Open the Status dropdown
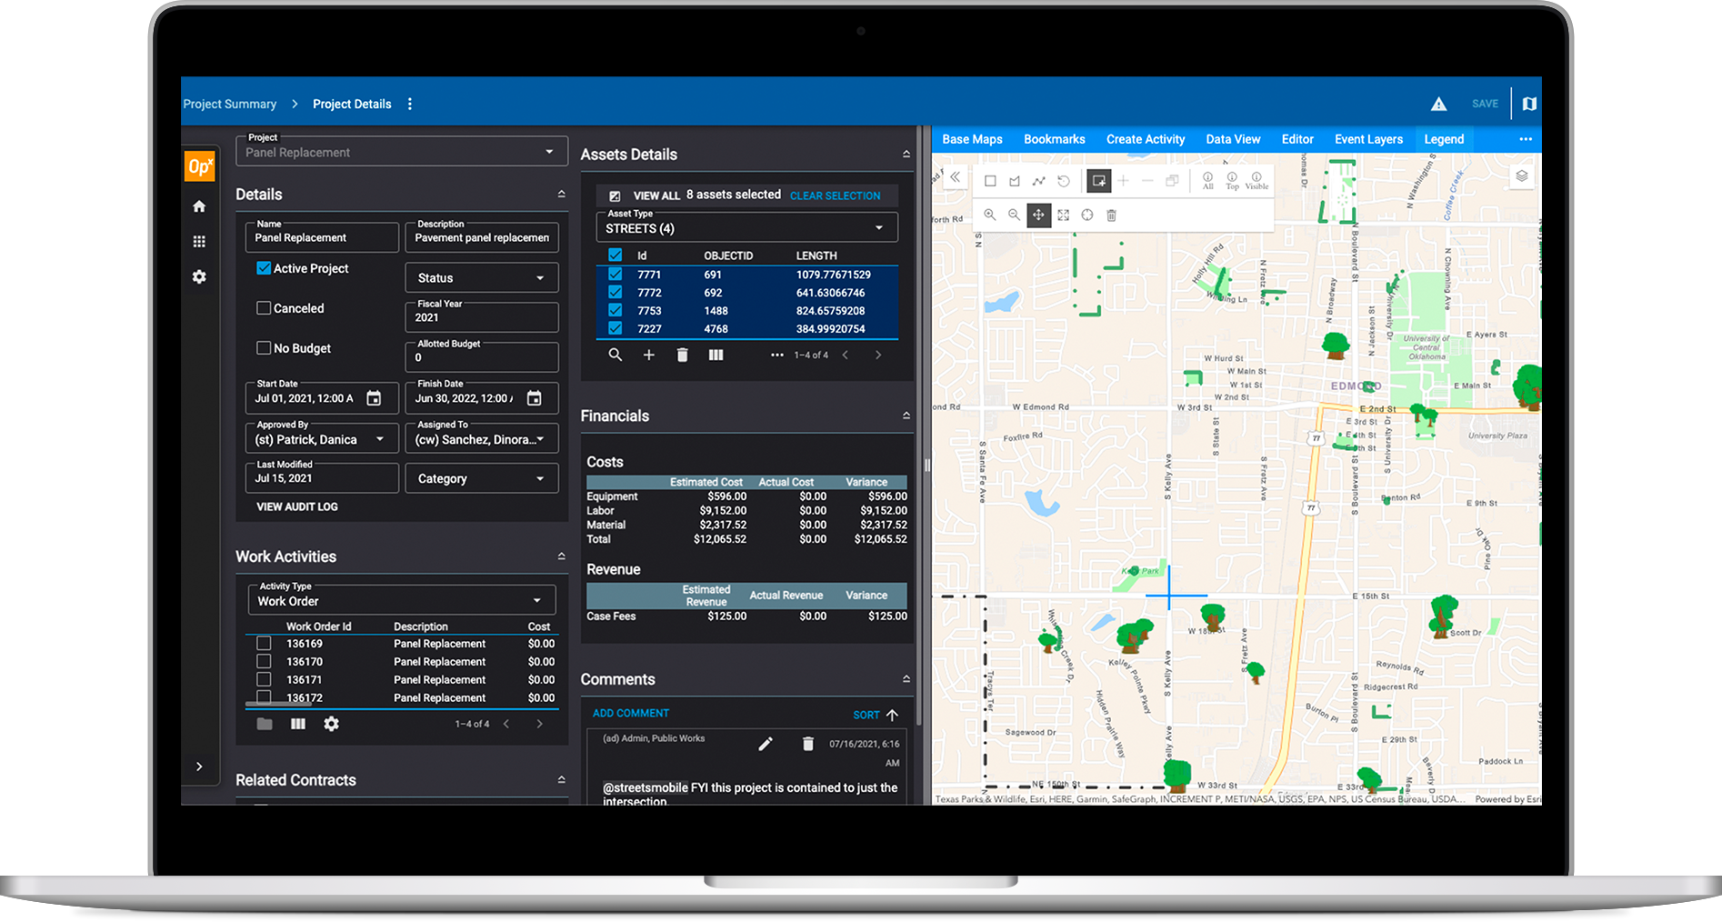 [481, 278]
